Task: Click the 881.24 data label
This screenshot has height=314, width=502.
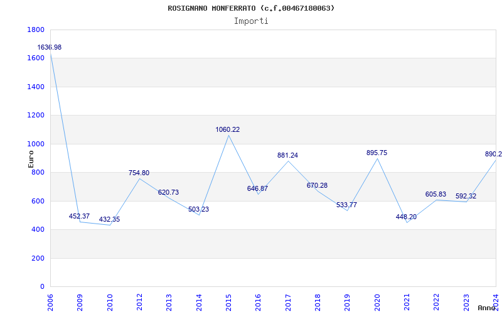Action: click(x=287, y=155)
